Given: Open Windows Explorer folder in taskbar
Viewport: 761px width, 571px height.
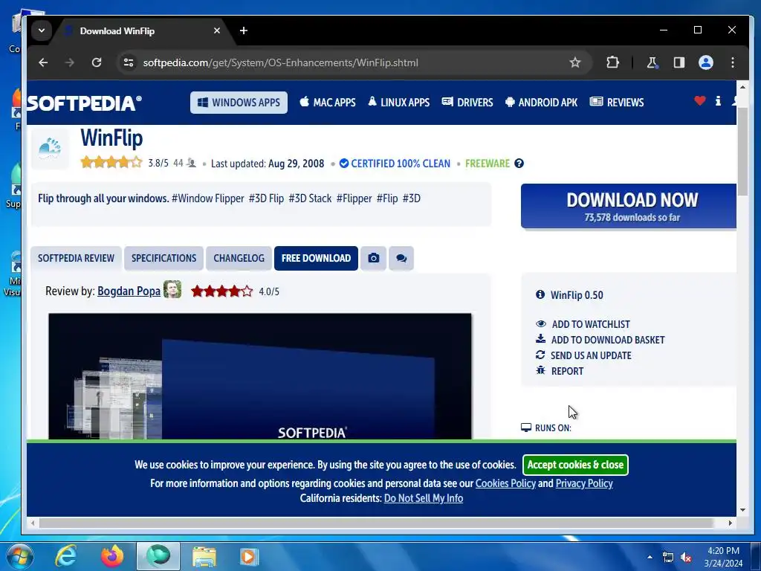Looking at the screenshot, I should (204, 556).
